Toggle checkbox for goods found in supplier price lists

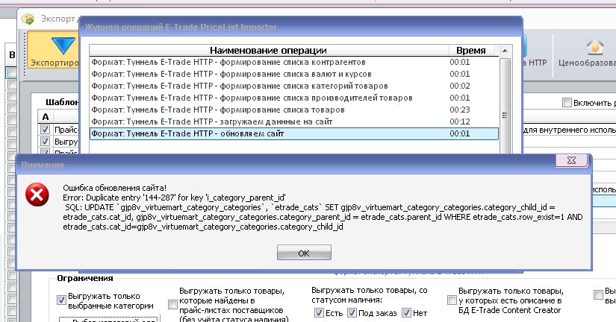(x=172, y=304)
